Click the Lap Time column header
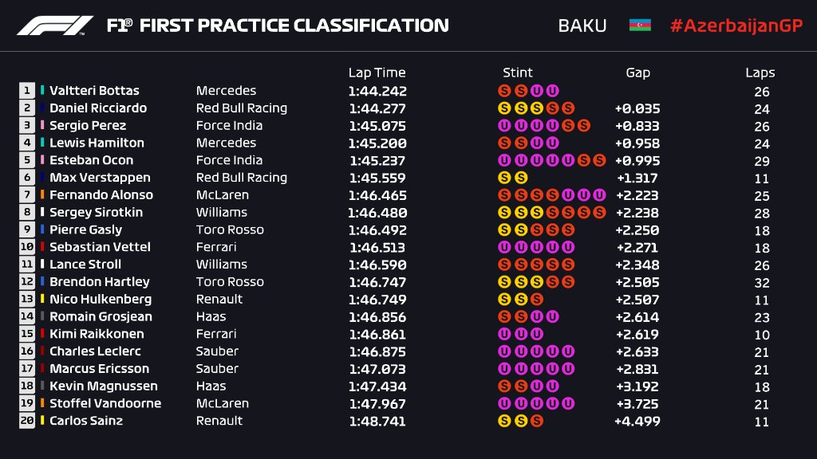 tap(377, 73)
